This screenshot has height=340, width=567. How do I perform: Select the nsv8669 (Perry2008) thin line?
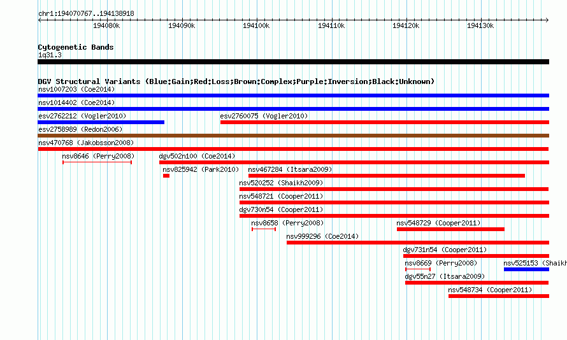tap(418, 269)
